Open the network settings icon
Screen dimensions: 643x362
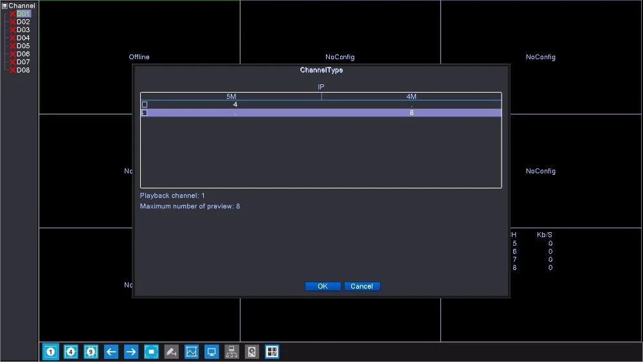(231, 352)
